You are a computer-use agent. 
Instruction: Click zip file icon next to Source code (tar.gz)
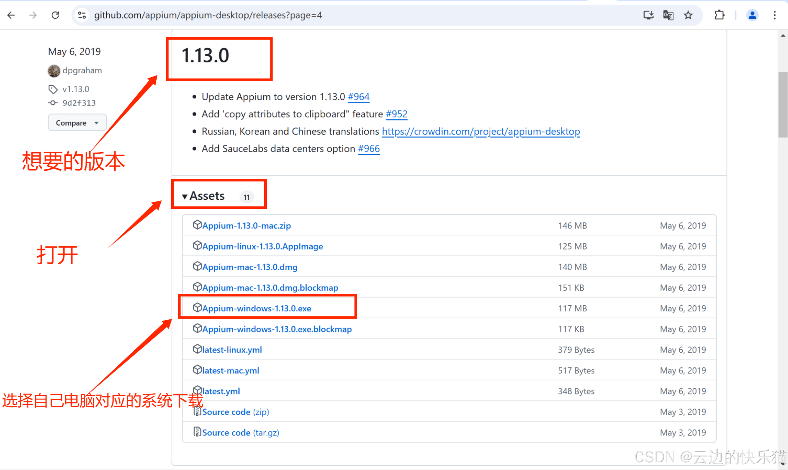(197, 432)
